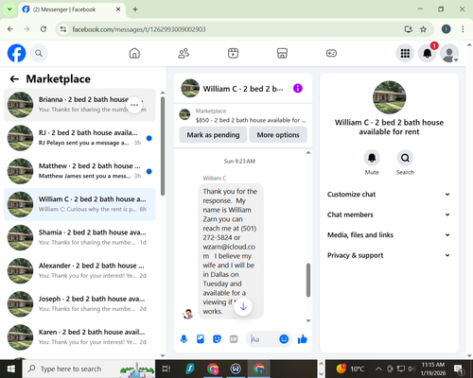Click the browser address bar URL
The width and height of the screenshot is (473, 378).
[x=139, y=29]
